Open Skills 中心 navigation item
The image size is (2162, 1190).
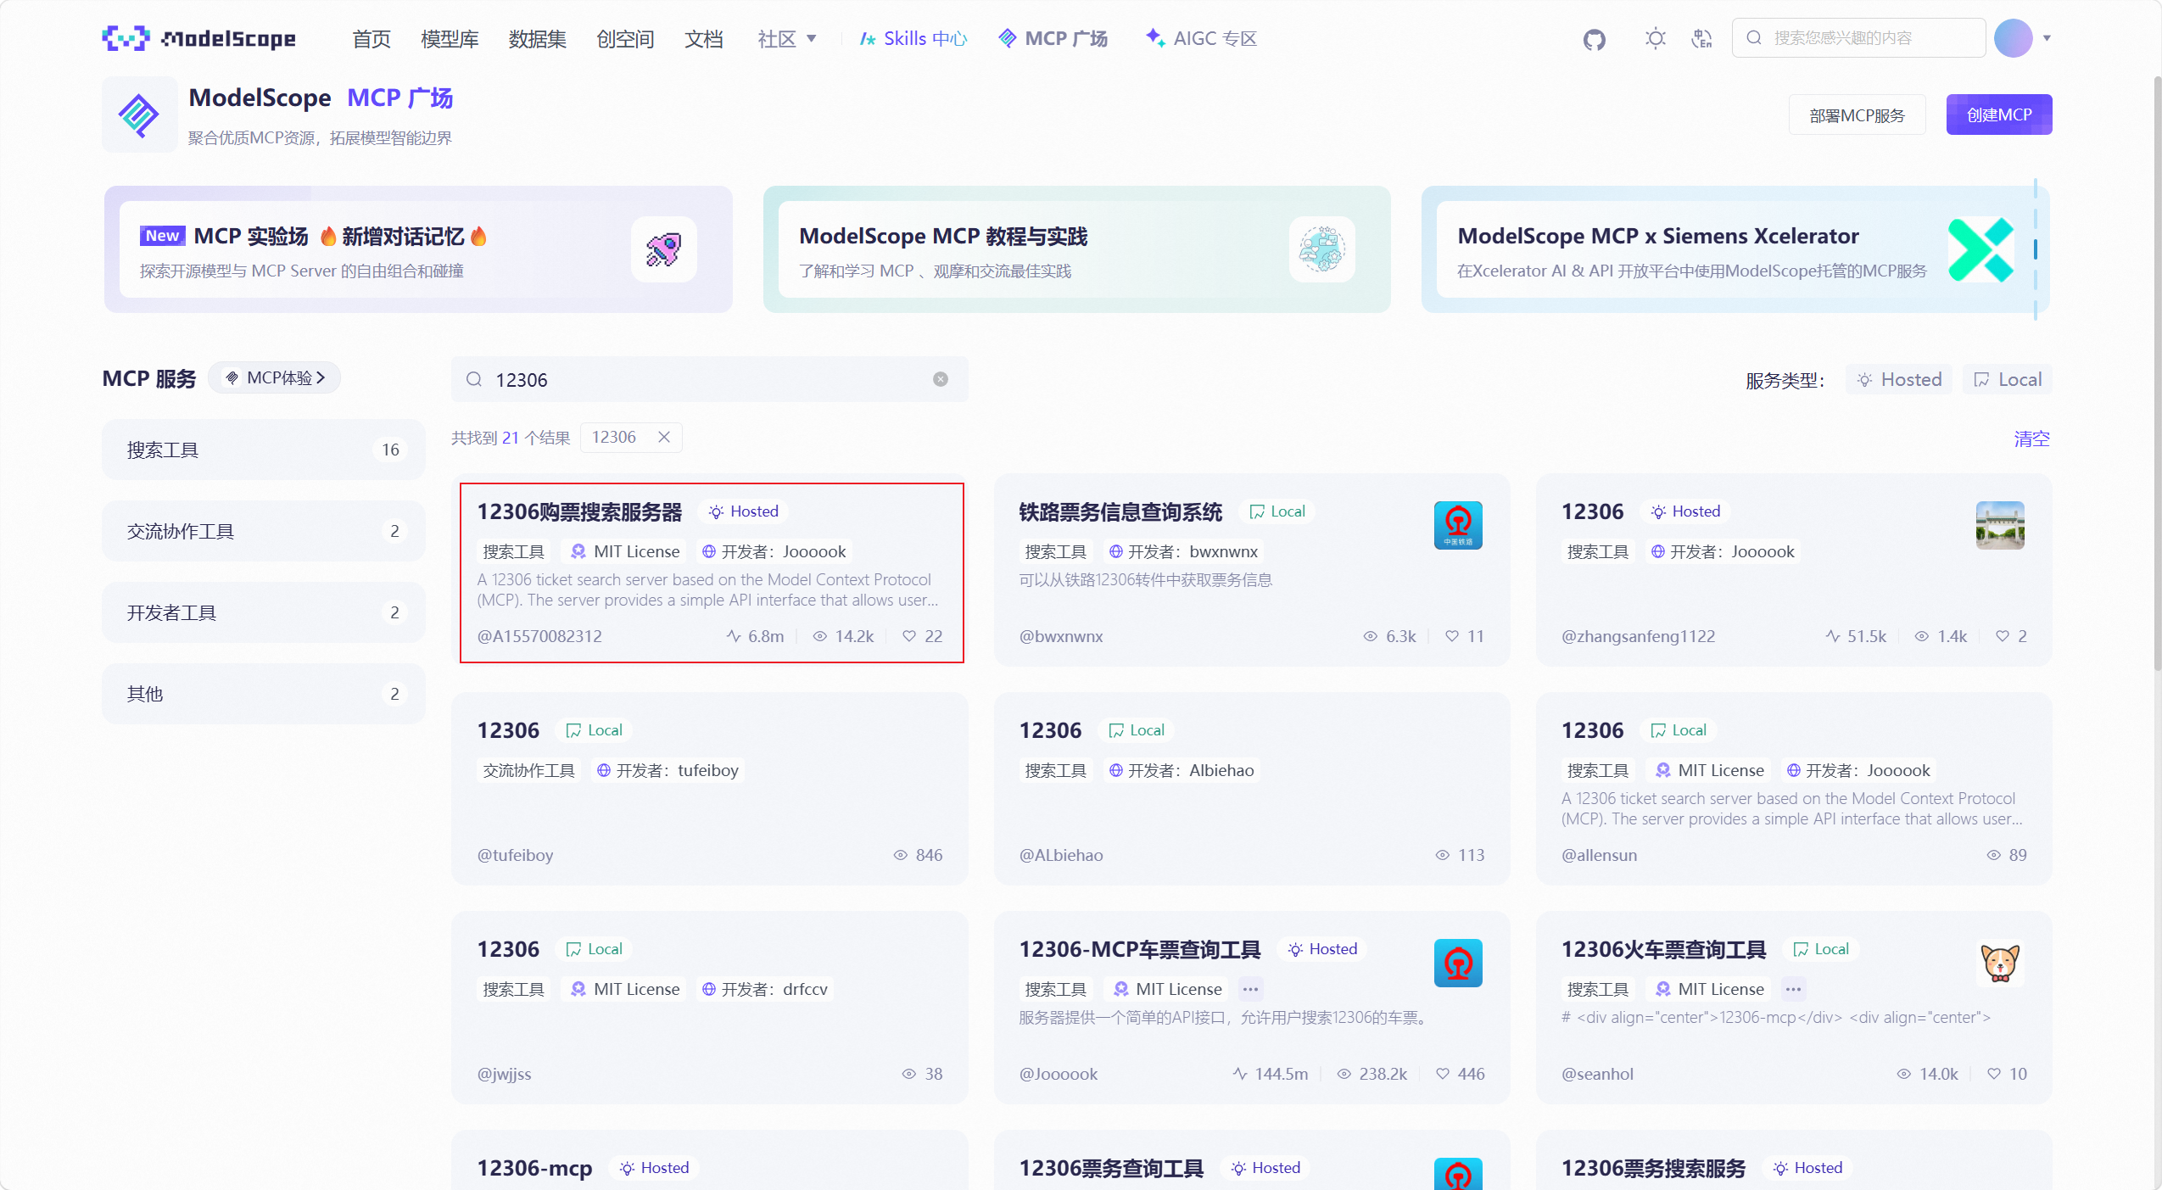tap(913, 38)
